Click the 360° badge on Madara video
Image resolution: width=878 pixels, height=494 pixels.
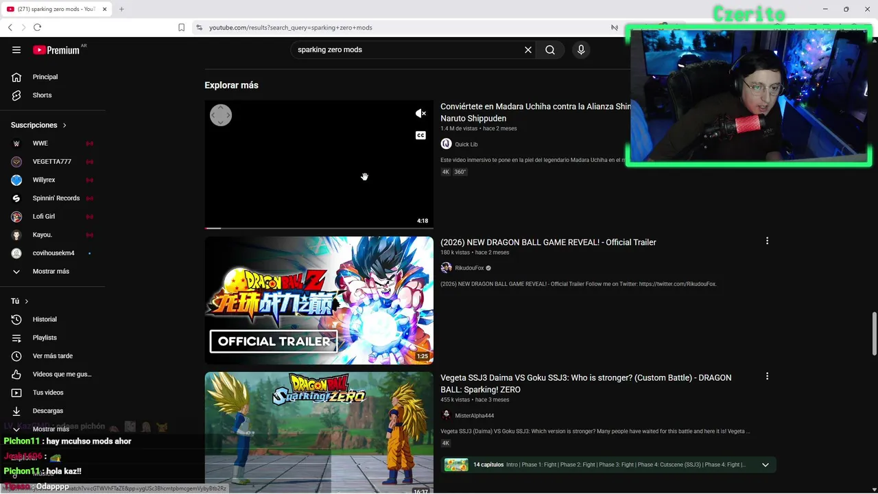coord(460,172)
